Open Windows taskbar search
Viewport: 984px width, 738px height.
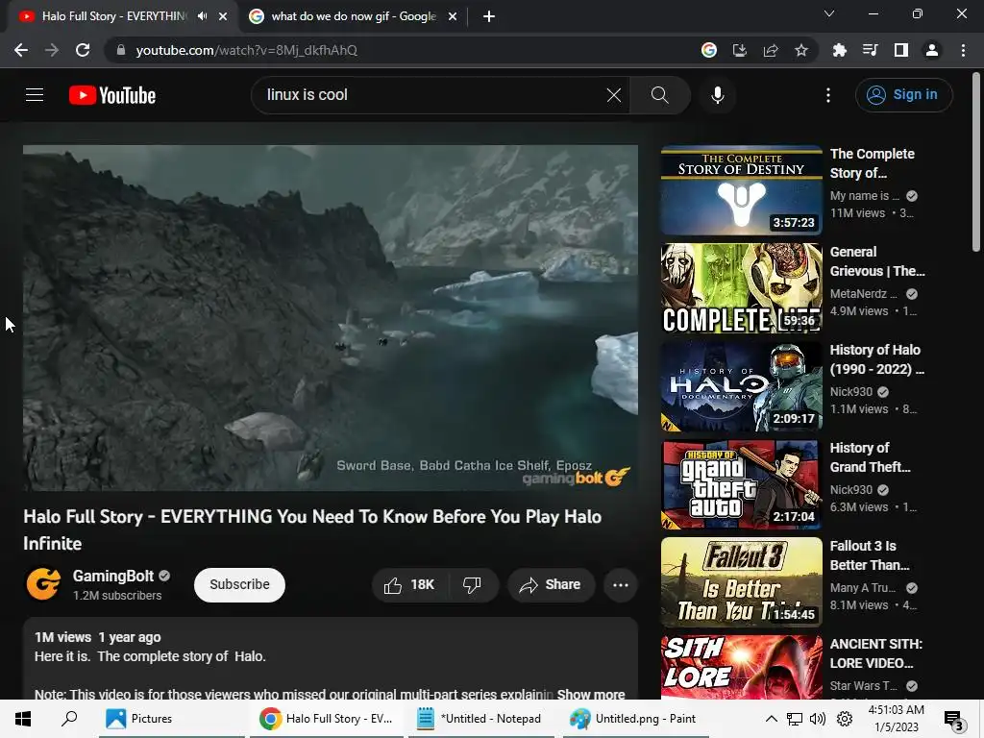point(69,719)
